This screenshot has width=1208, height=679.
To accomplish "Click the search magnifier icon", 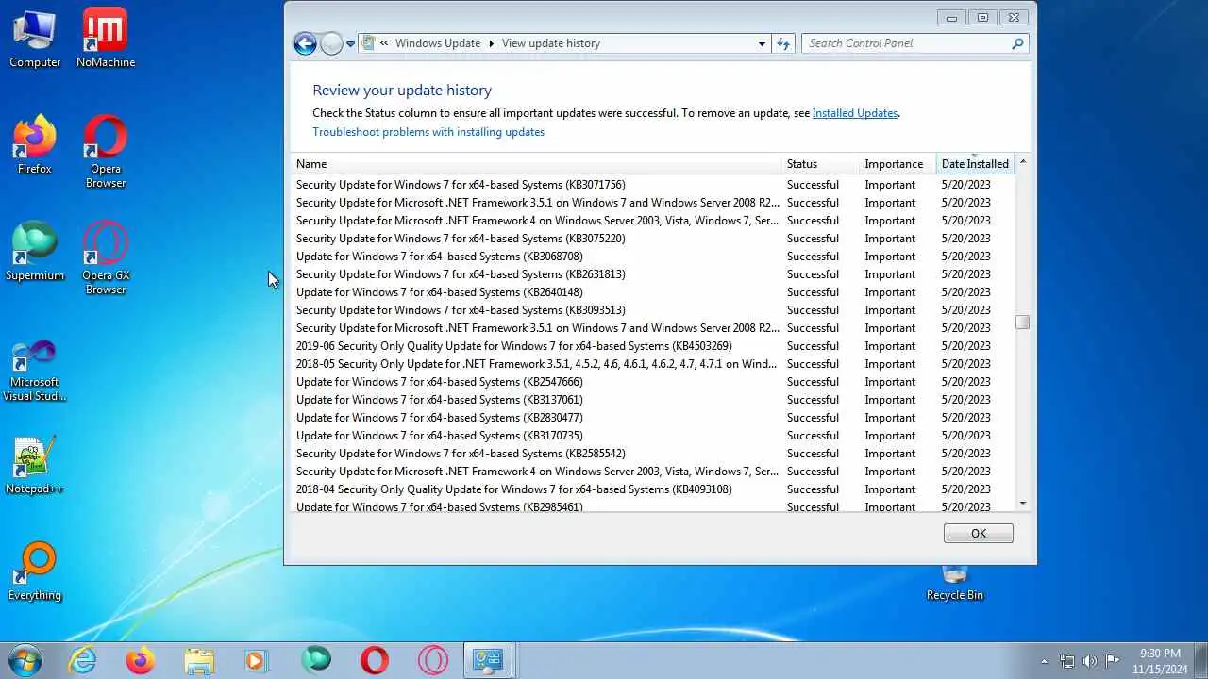I will (1017, 43).
